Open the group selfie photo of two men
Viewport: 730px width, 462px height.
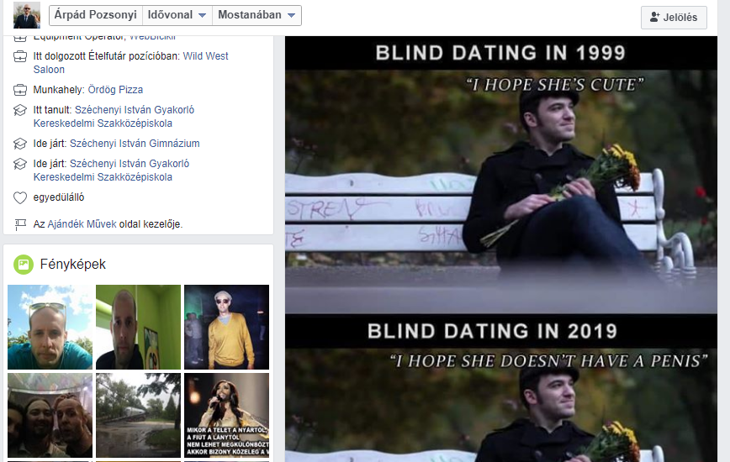[x=50, y=416]
